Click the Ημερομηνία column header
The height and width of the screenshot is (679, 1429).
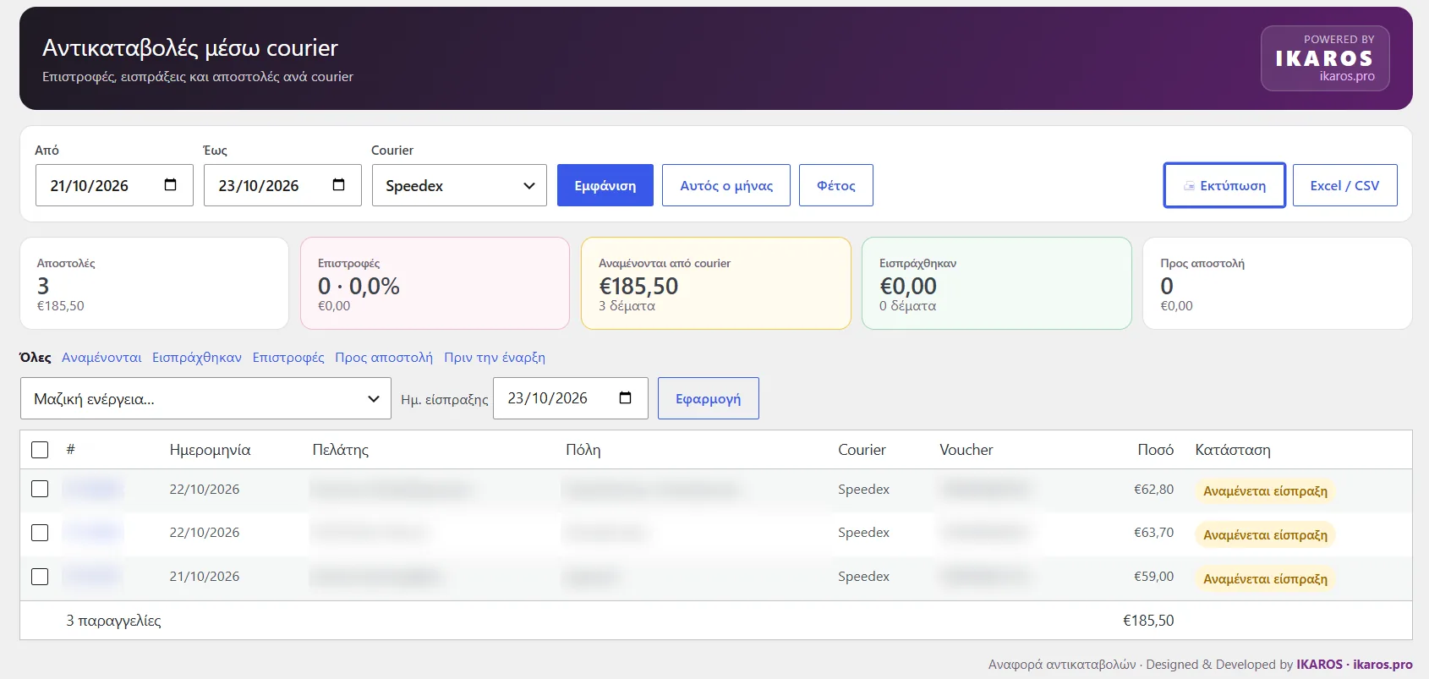(x=210, y=450)
